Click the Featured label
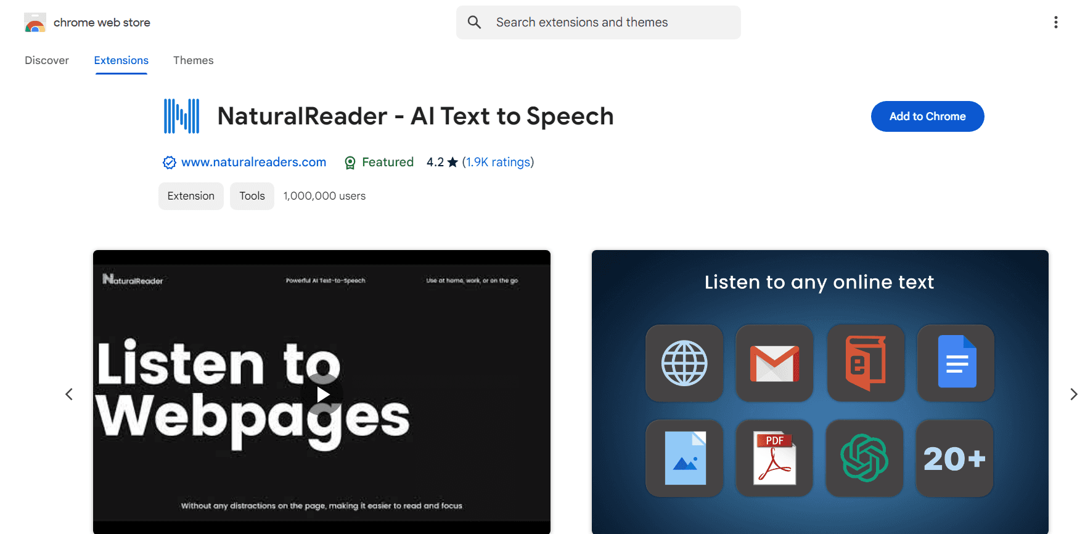Viewport: 1085px width, 534px height. pos(388,163)
